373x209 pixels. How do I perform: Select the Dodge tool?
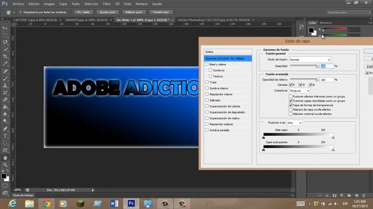click(x=5, y=121)
